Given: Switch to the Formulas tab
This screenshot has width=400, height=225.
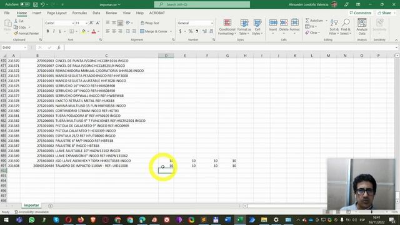Looking at the screenshot, I should point(79,12).
